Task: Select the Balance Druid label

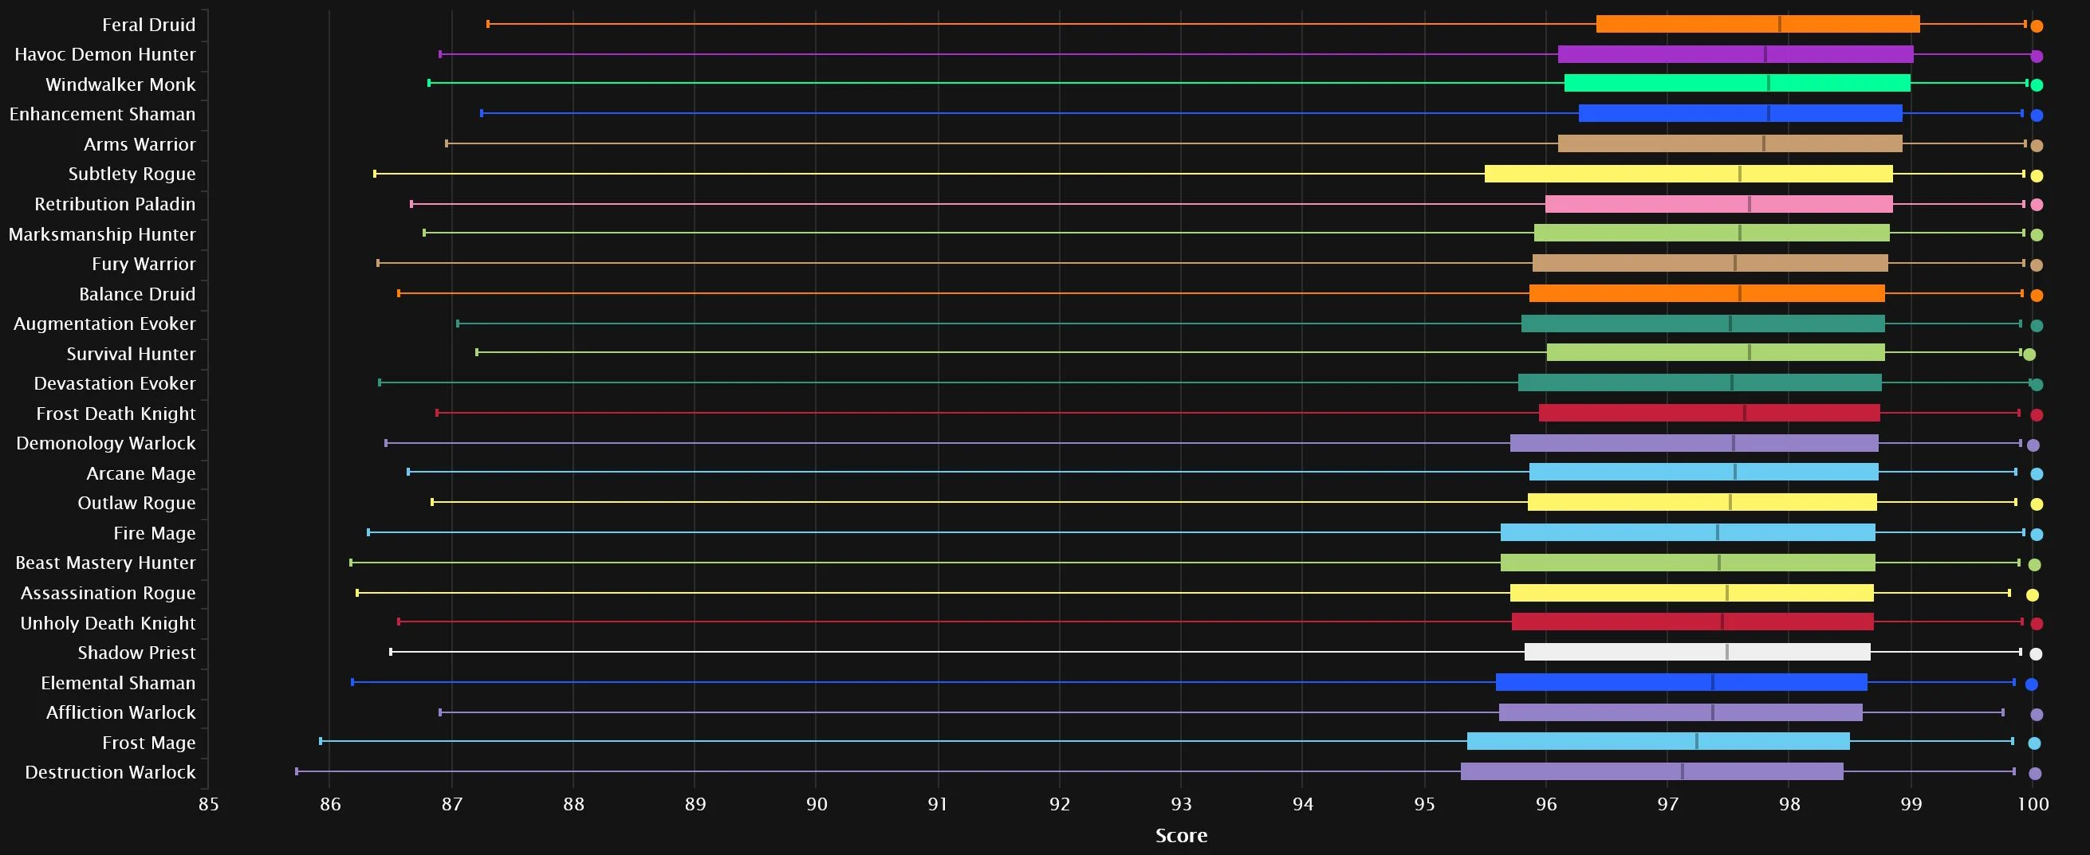Action: [137, 294]
